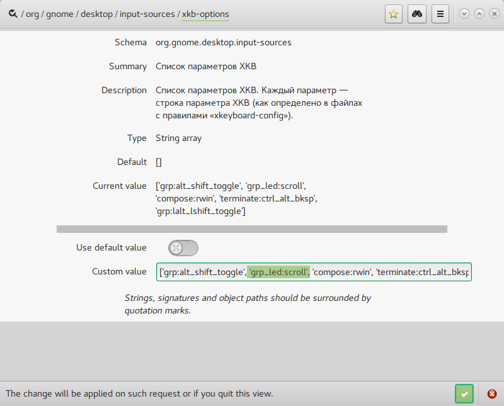
Task: Click the schema name org.gnome.desktop.input-sources
Action: 224,42
